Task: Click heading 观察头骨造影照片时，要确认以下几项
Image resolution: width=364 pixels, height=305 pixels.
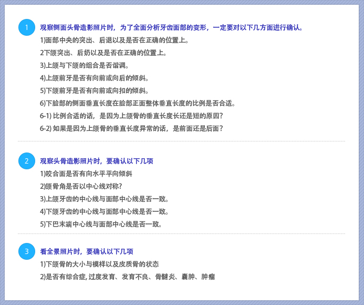Action: pos(97,161)
